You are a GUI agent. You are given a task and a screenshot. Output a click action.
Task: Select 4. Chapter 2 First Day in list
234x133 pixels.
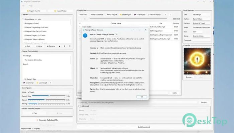click(46, 31)
